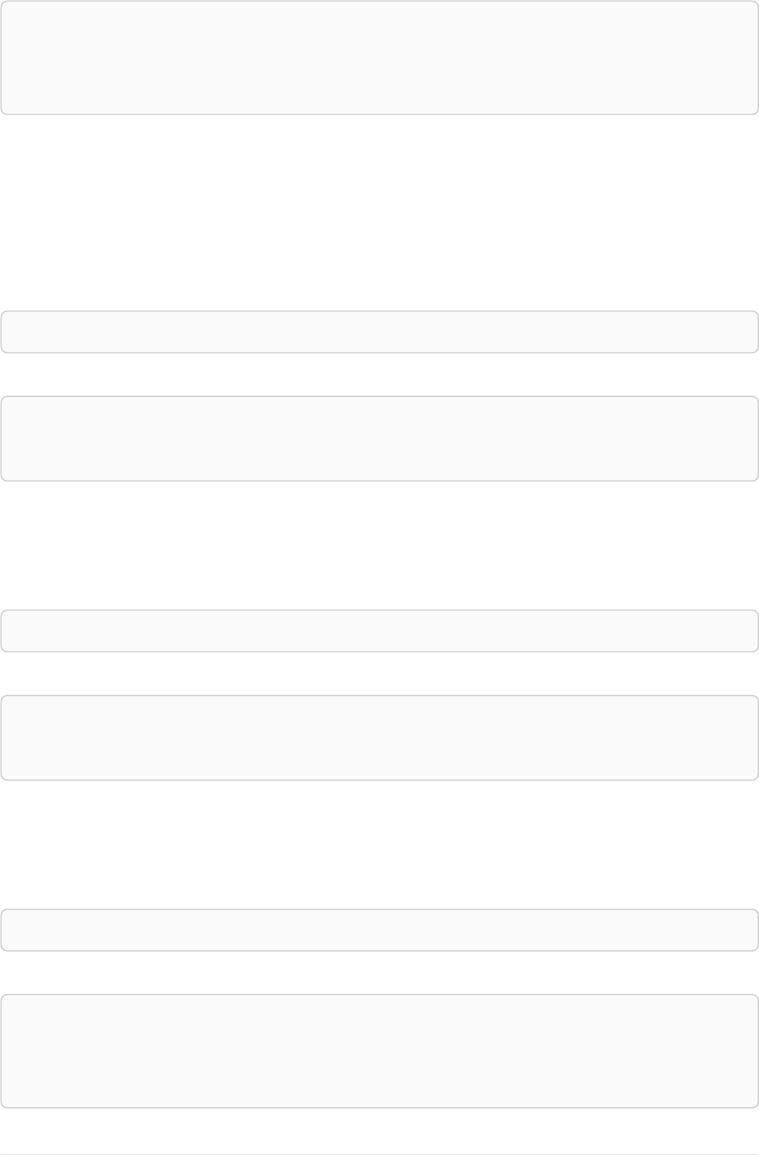
Task: Click the second thin single-line gray box
Action: [379, 631]
